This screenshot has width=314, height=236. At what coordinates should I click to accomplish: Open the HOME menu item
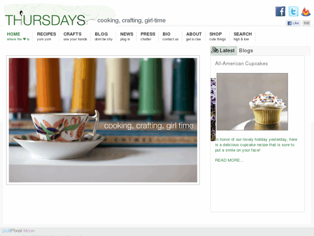point(18,36)
